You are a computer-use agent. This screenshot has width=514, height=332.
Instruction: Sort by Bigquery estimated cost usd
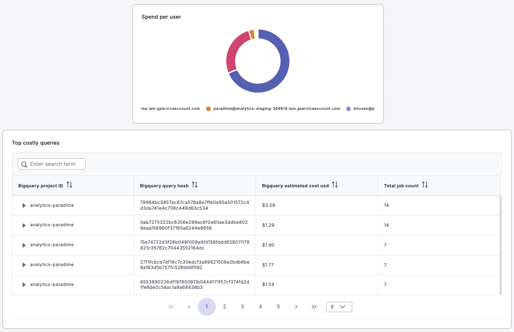coord(335,185)
